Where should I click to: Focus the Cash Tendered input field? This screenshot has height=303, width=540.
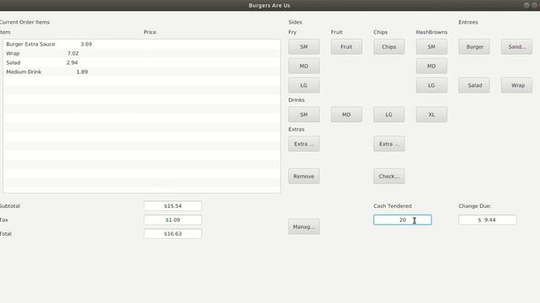tap(402, 220)
